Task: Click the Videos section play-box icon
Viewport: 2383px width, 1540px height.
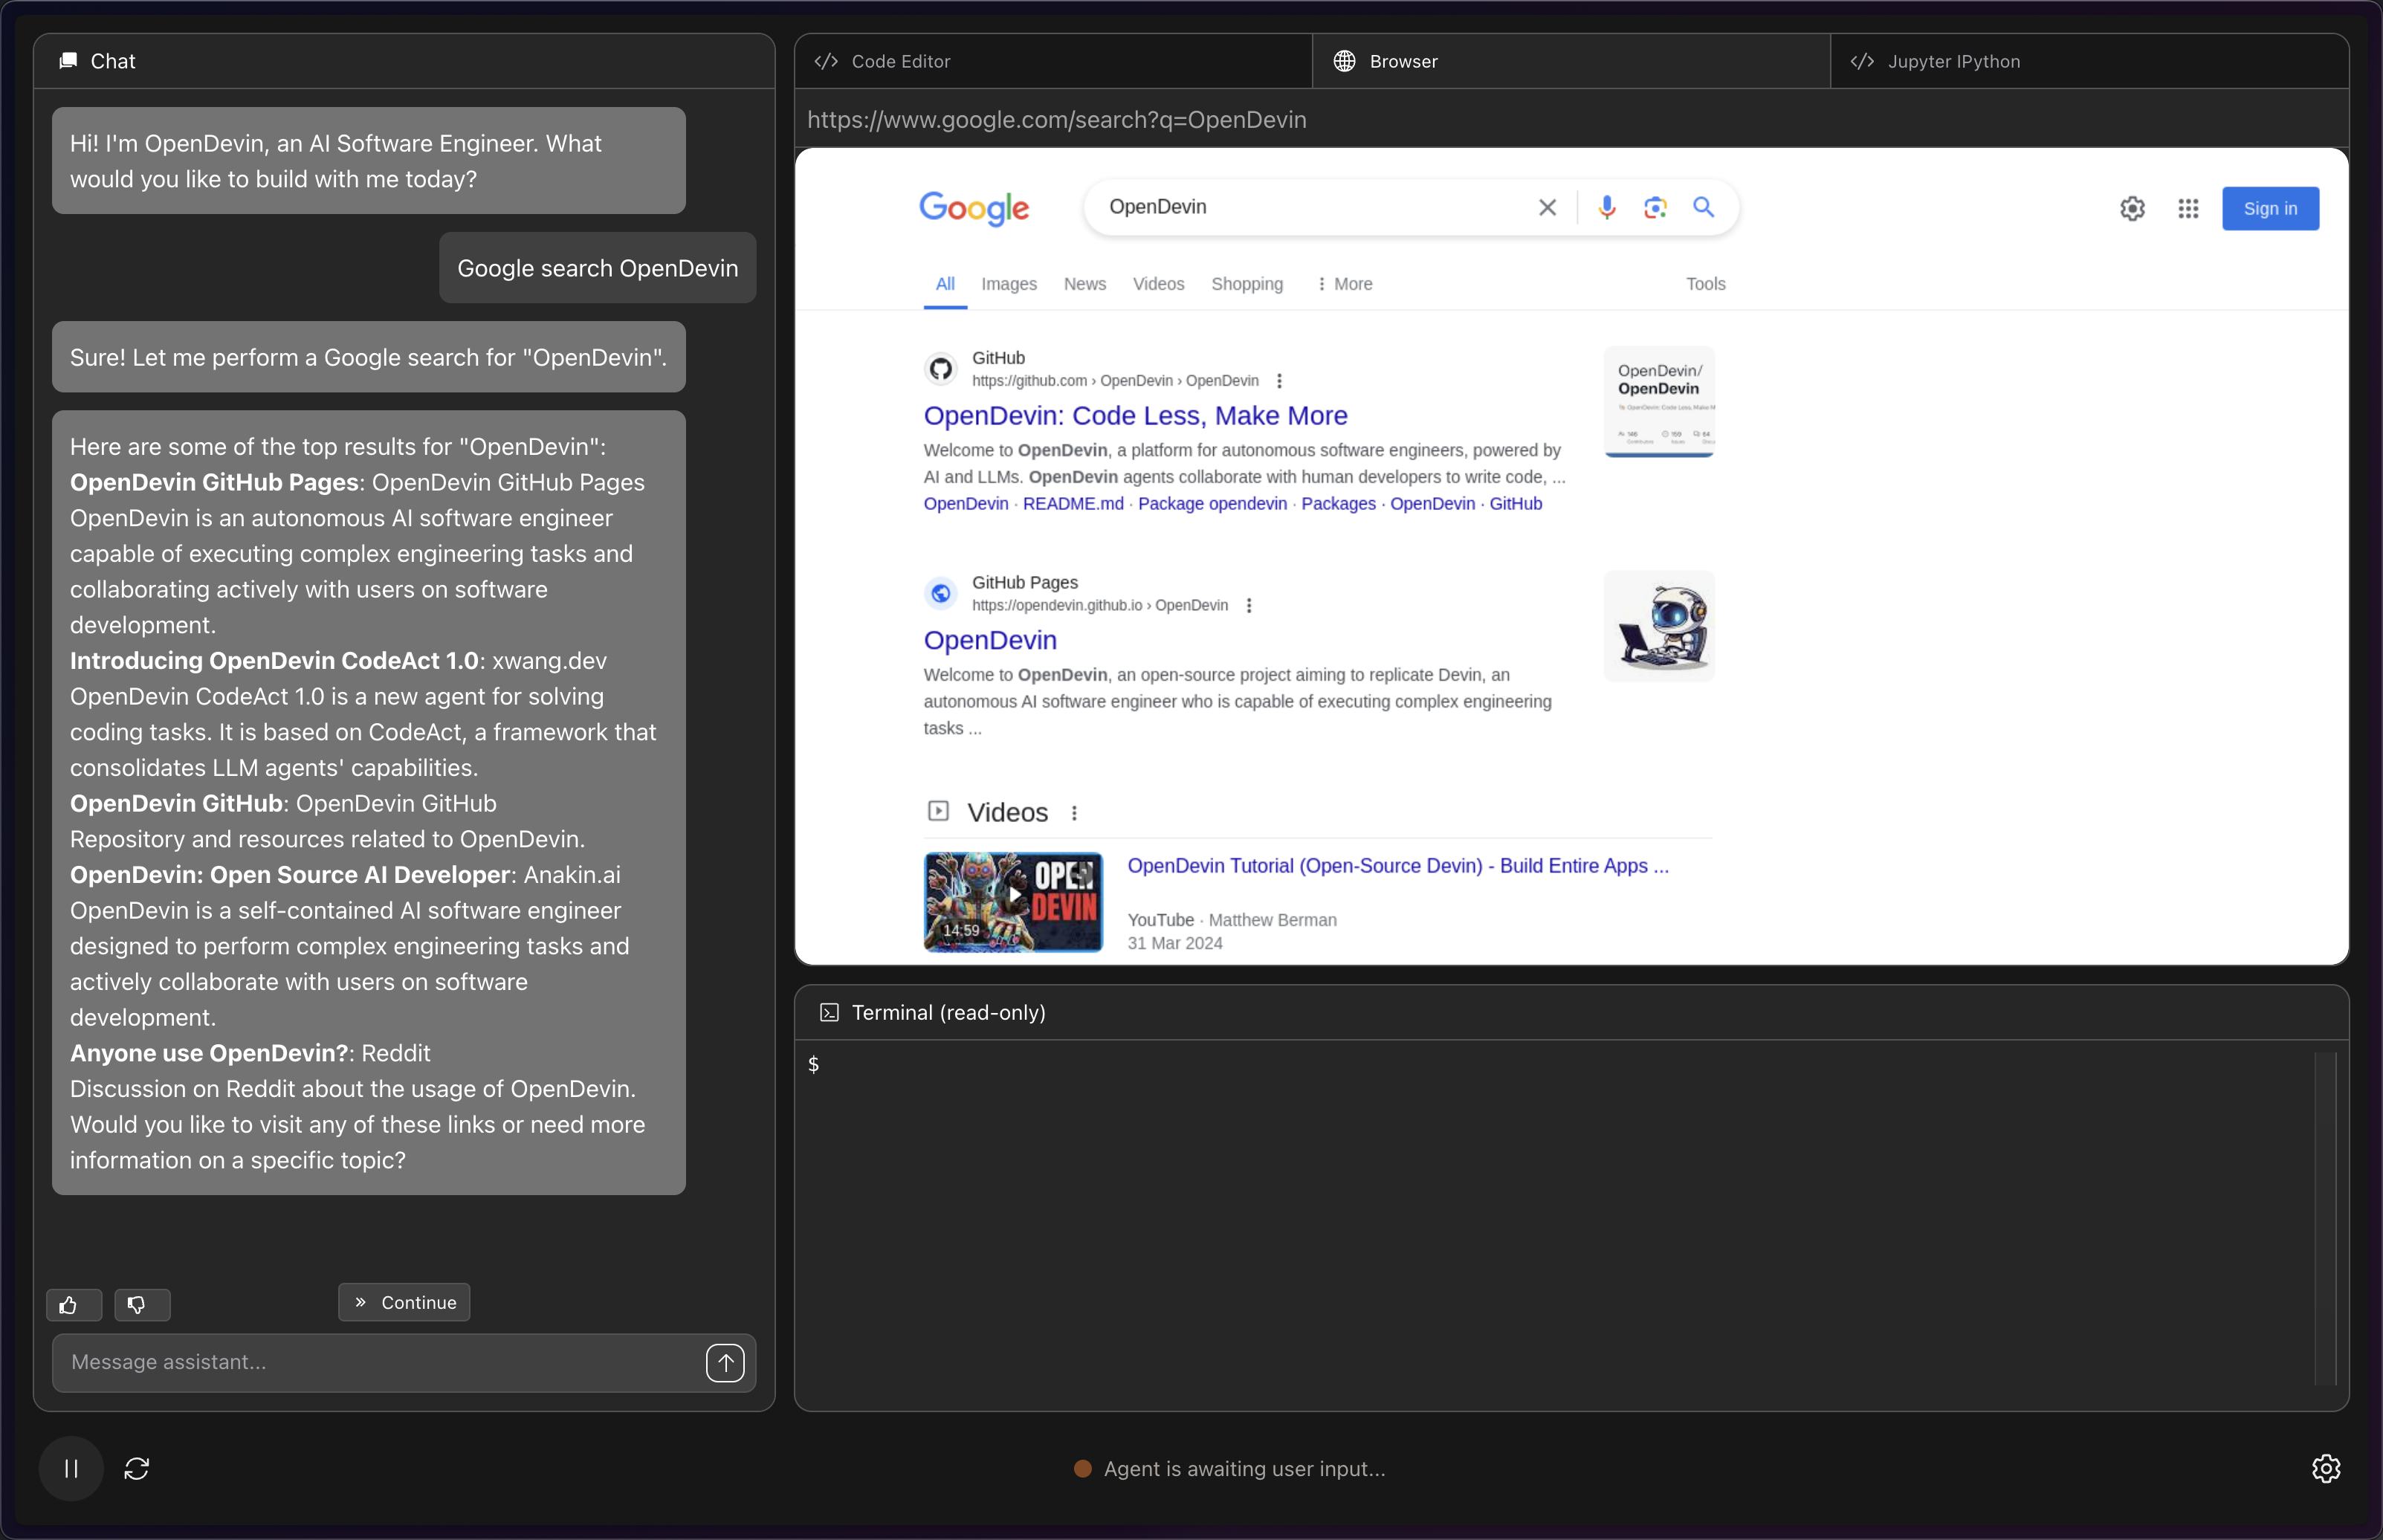Action: pos(938,811)
